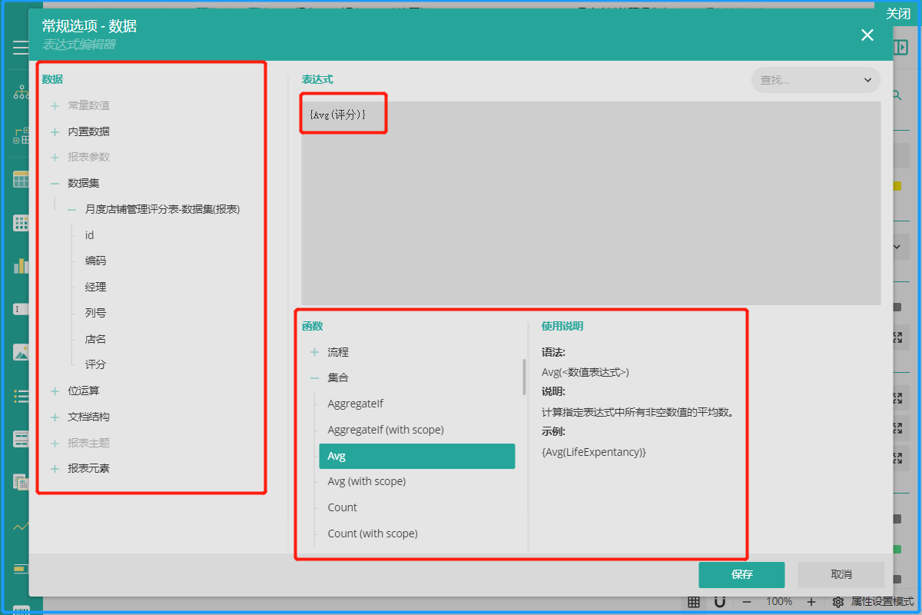Select the bar chart icon in left sidebar
This screenshot has width=922, height=615.
pyautogui.click(x=21, y=266)
